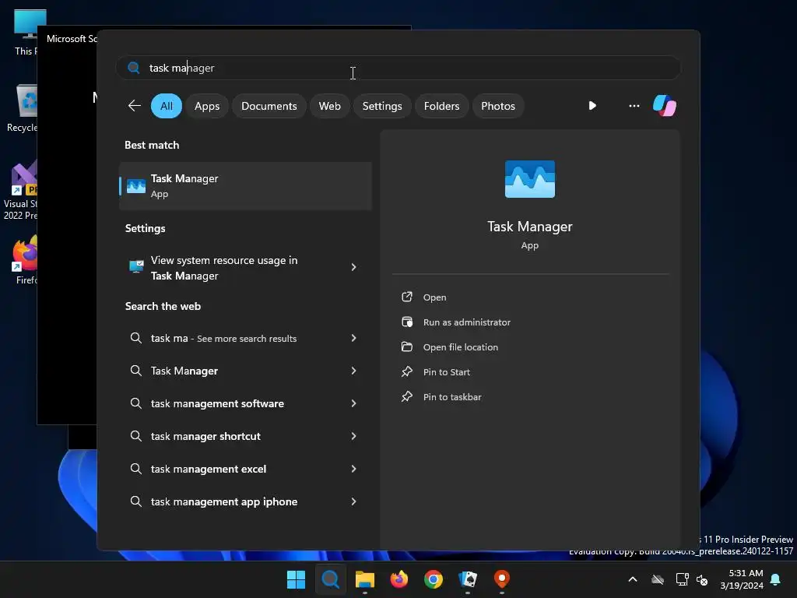
Task: Choose Open file location
Action: pyautogui.click(x=461, y=347)
